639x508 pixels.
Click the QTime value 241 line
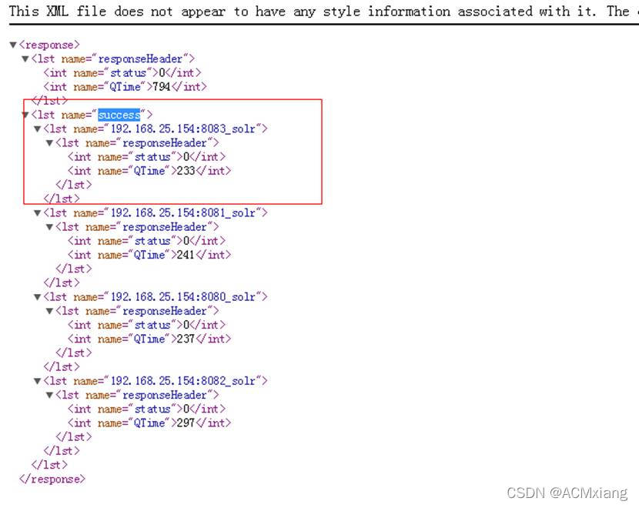pyautogui.click(x=149, y=255)
